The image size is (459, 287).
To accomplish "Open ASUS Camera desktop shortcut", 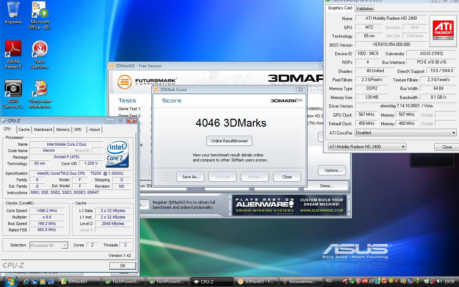I will (x=13, y=94).
